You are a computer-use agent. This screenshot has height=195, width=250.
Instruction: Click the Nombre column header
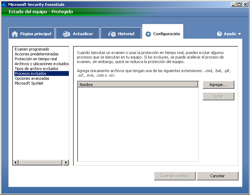[137, 85]
